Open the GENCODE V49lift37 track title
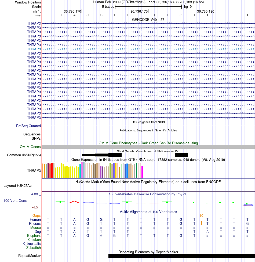The height and width of the screenshot is (262, 255). click(x=148, y=20)
